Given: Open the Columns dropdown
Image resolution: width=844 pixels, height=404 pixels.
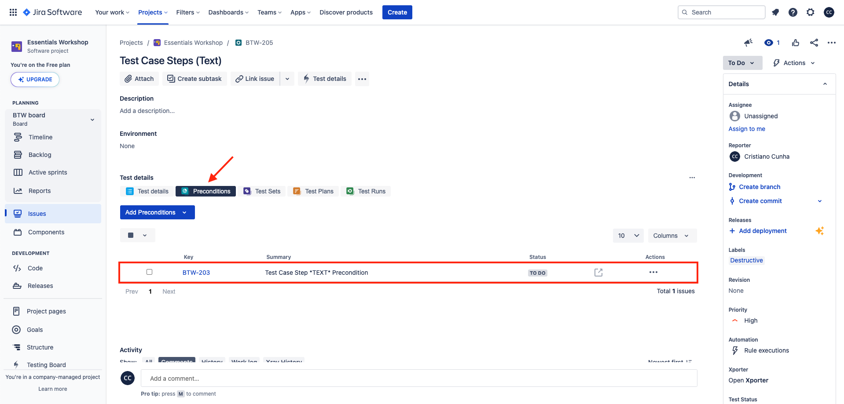Looking at the screenshot, I should [x=672, y=236].
